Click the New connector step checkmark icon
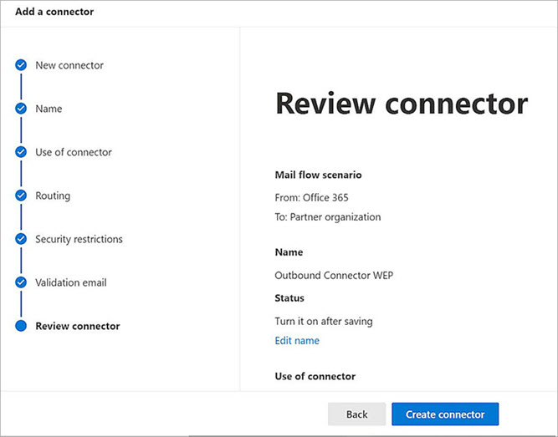The width and height of the screenshot is (558, 437). tap(21, 65)
